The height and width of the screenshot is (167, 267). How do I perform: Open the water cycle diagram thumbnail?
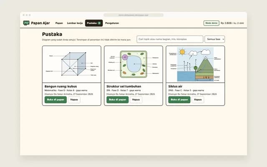(x=195, y=64)
